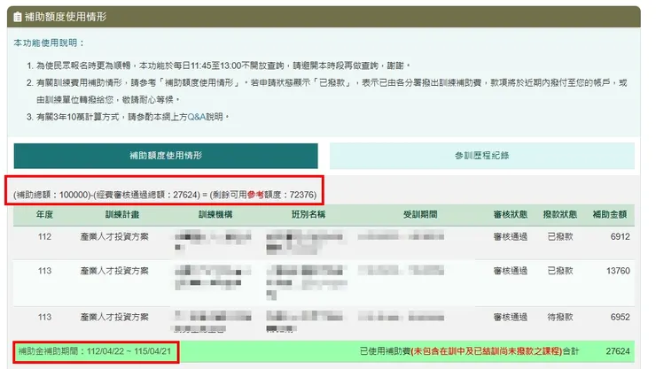Click 審核通過 in the 6952 row
Viewport: 656px width, 369px height.
click(x=511, y=318)
